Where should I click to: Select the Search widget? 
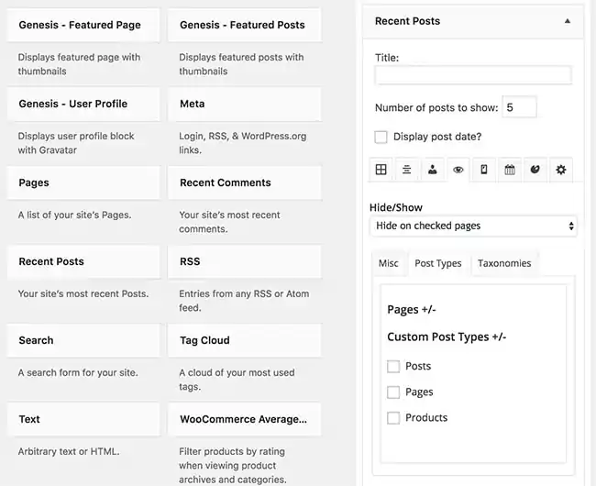tap(83, 340)
